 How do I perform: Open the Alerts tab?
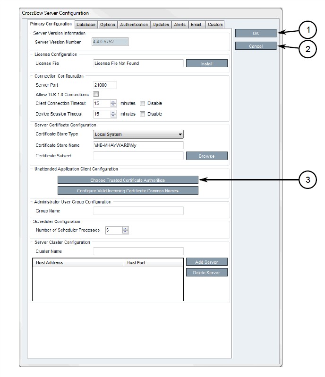point(180,25)
